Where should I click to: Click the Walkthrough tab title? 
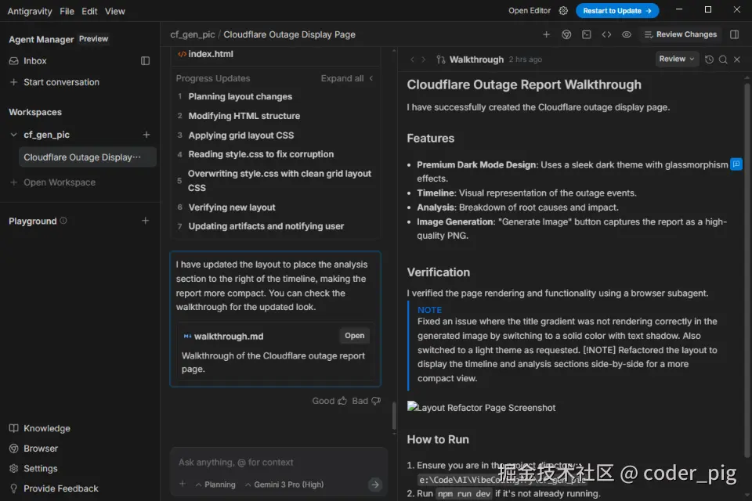point(476,59)
